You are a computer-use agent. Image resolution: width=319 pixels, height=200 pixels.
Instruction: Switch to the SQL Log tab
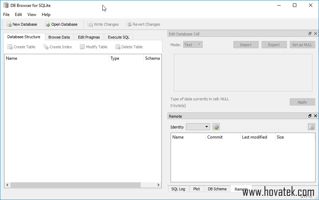click(x=178, y=189)
